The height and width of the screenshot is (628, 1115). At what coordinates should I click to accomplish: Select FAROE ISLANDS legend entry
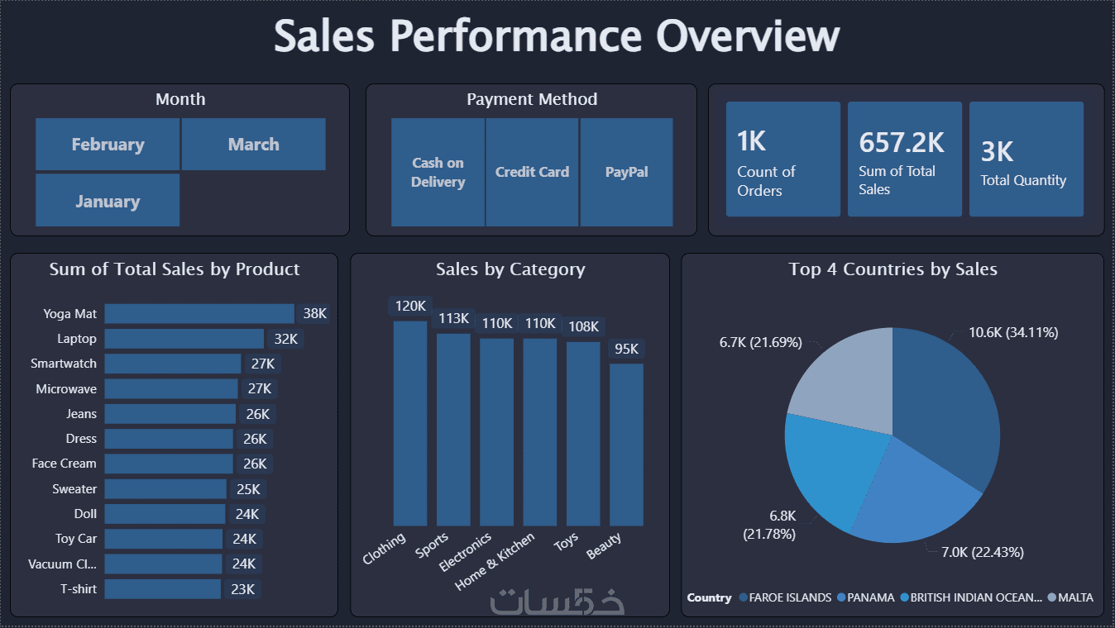click(x=786, y=597)
